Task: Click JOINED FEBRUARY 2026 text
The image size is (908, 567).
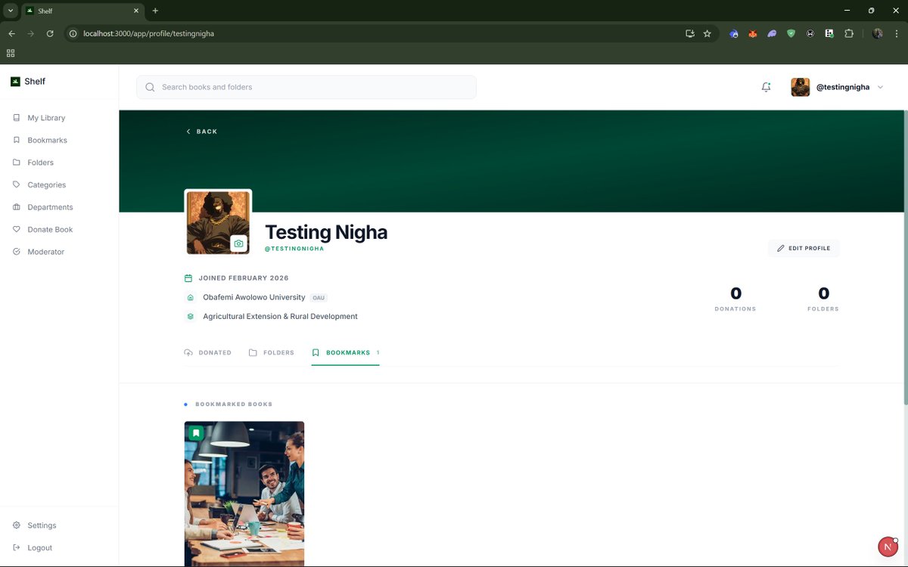Action: 244,278
